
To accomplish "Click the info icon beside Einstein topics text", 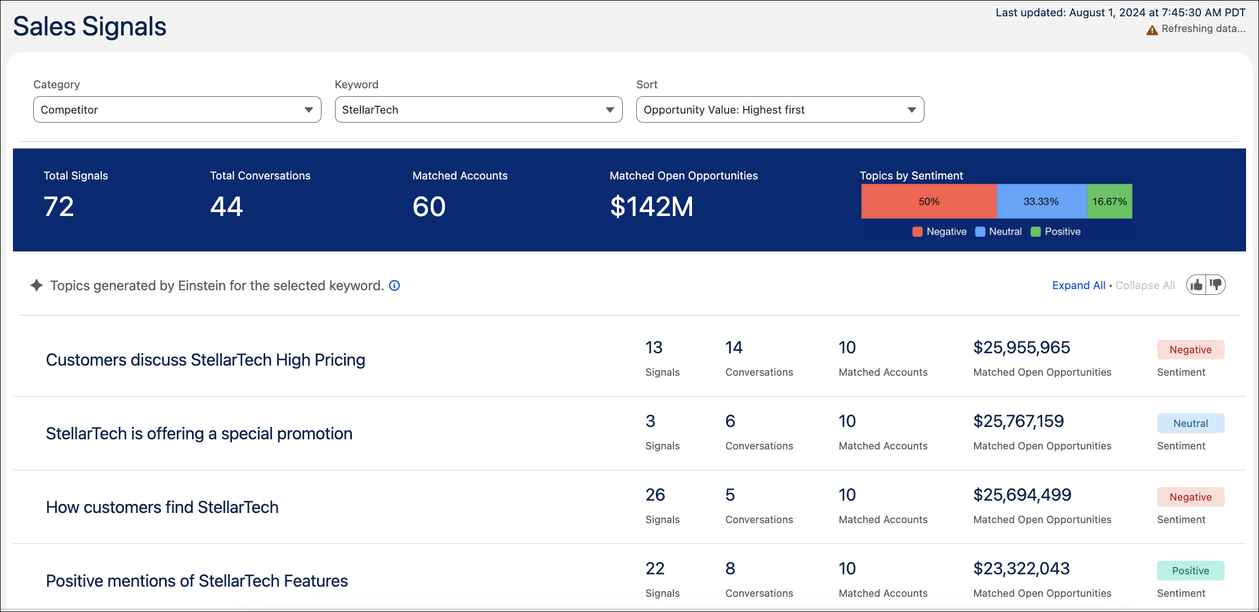I will [x=395, y=286].
